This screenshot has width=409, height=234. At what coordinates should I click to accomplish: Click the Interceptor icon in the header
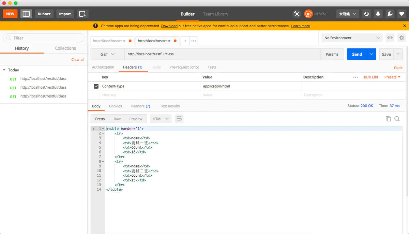click(x=297, y=14)
